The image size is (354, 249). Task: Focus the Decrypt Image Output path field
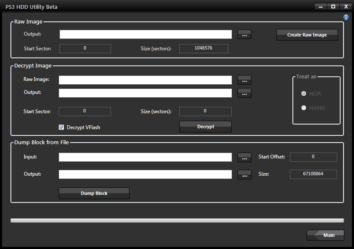pos(145,93)
